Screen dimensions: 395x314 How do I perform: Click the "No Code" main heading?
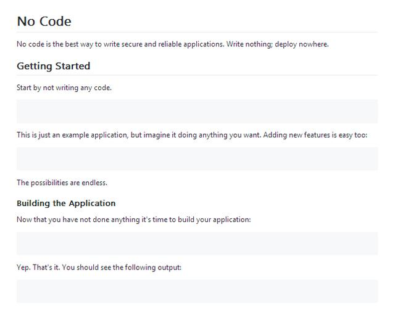point(44,22)
